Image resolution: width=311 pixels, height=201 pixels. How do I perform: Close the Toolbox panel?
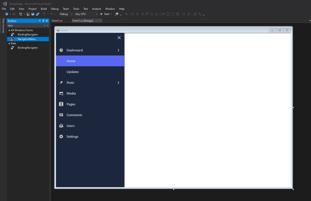(x=47, y=21)
